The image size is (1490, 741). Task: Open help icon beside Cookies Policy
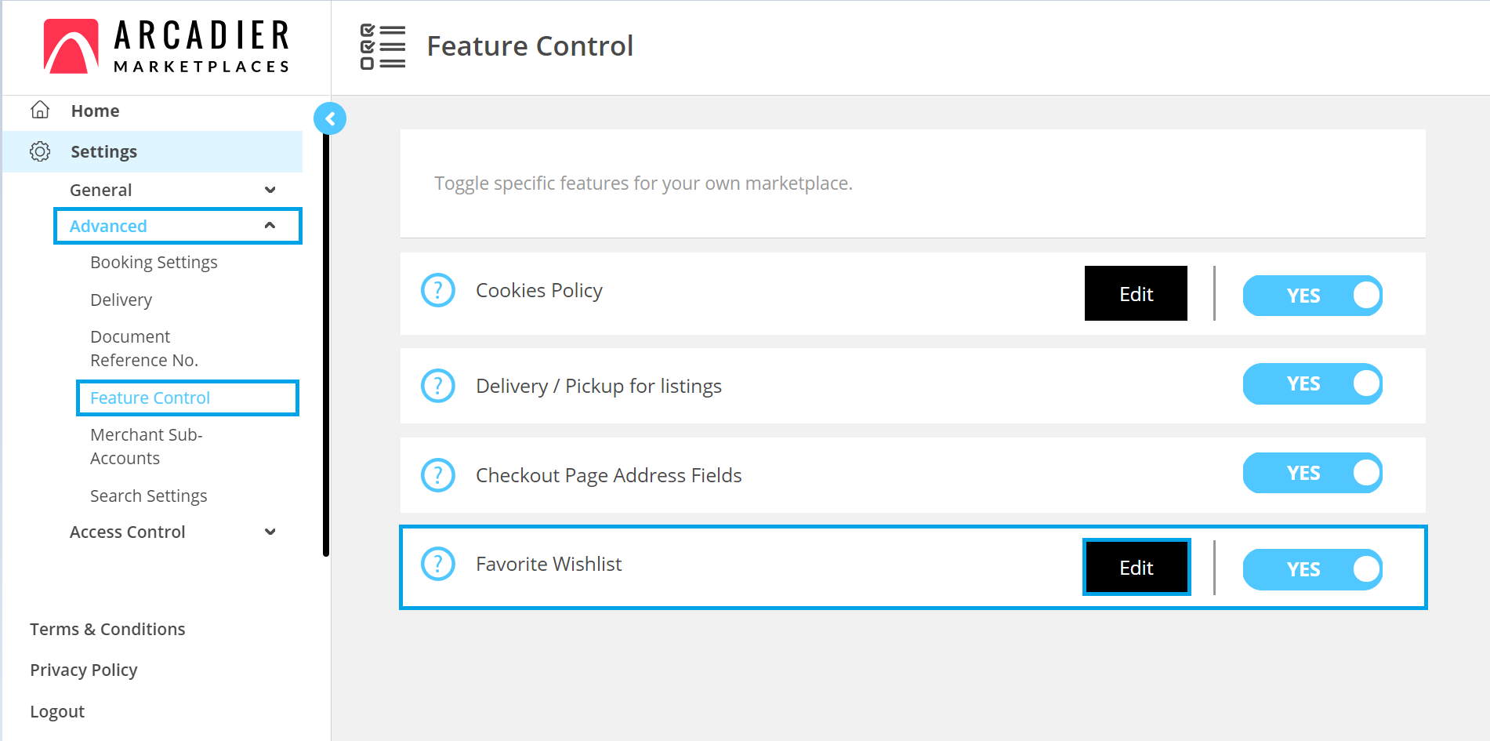[438, 291]
